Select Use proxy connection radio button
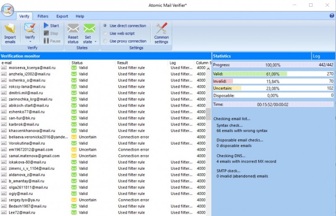The image size is (336, 216). tap(105, 41)
